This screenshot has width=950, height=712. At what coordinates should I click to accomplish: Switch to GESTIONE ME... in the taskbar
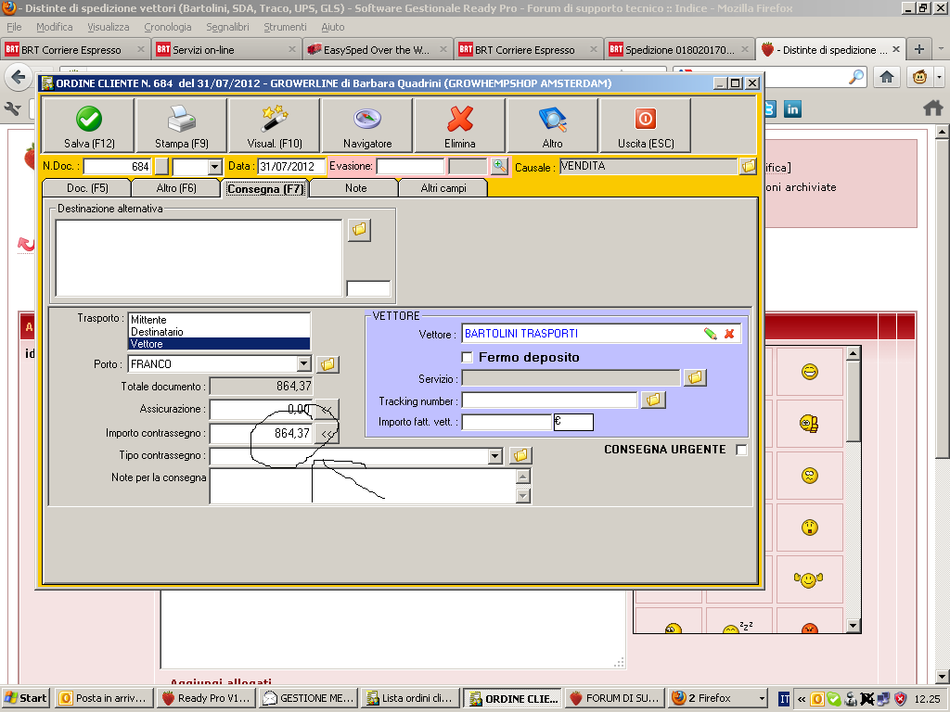point(308,698)
